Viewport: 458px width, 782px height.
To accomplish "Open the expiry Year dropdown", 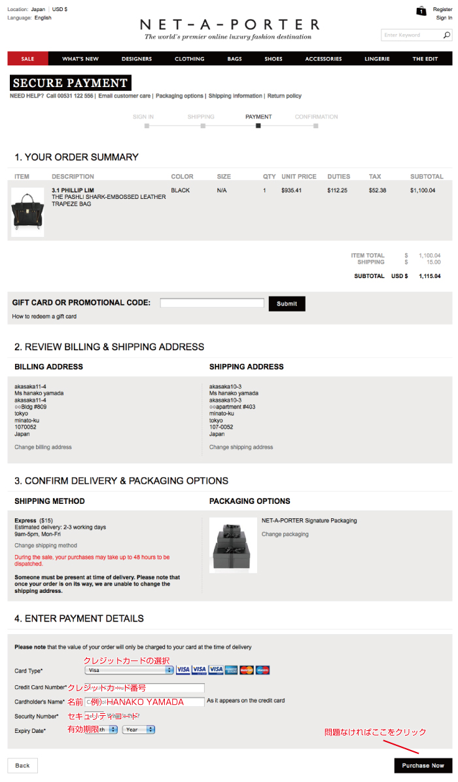I will click(139, 730).
